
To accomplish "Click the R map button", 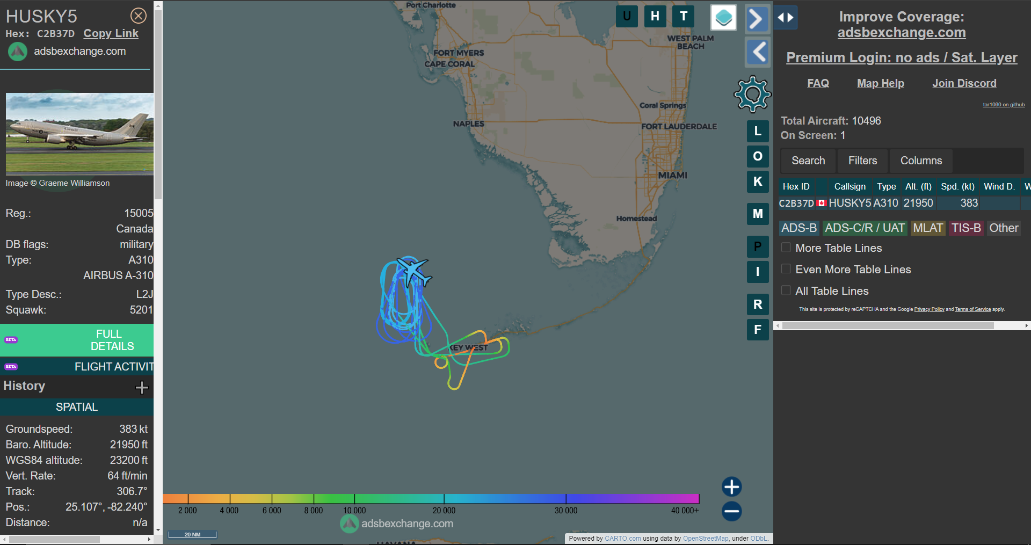I will point(758,304).
